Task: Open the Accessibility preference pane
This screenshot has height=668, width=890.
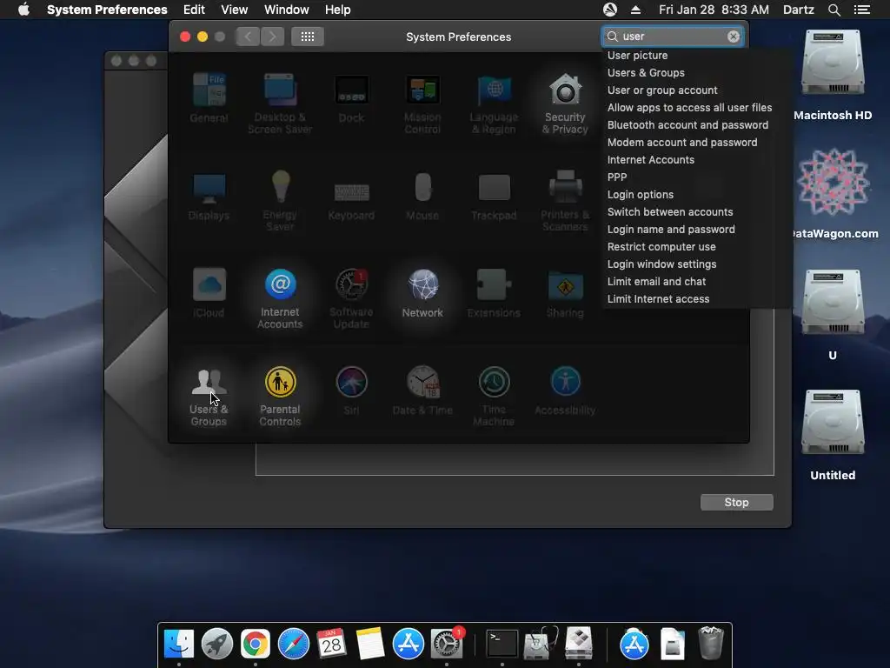Action: [565, 391]
